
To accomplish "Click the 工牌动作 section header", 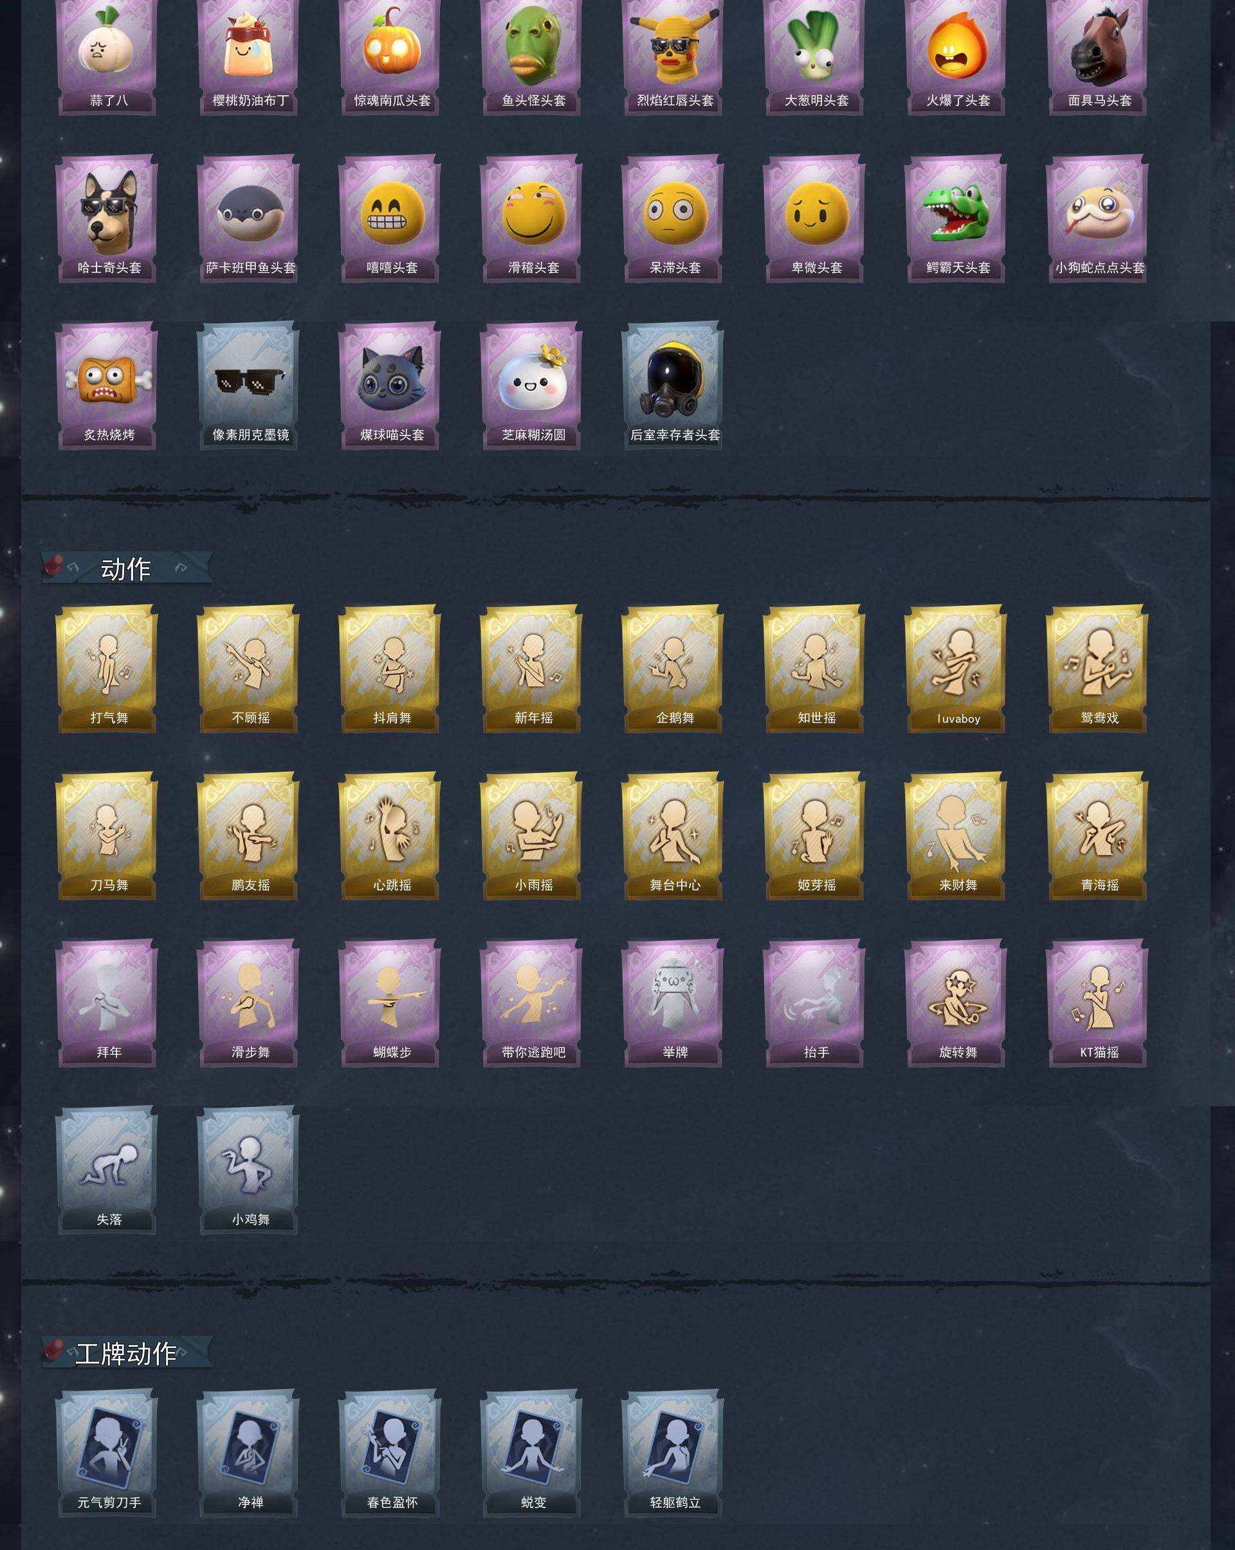I will click(x=127, y=1354).
